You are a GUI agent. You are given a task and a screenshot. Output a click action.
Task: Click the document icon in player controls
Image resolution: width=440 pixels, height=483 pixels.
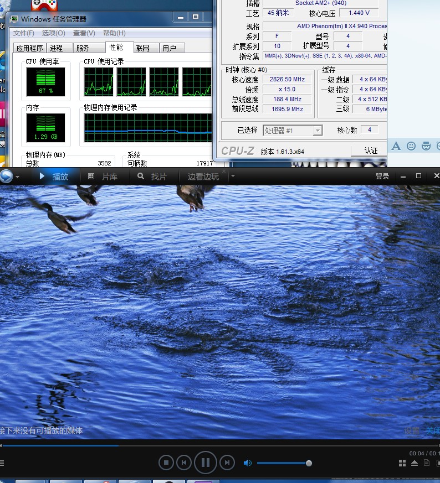[x=427, y=463]
